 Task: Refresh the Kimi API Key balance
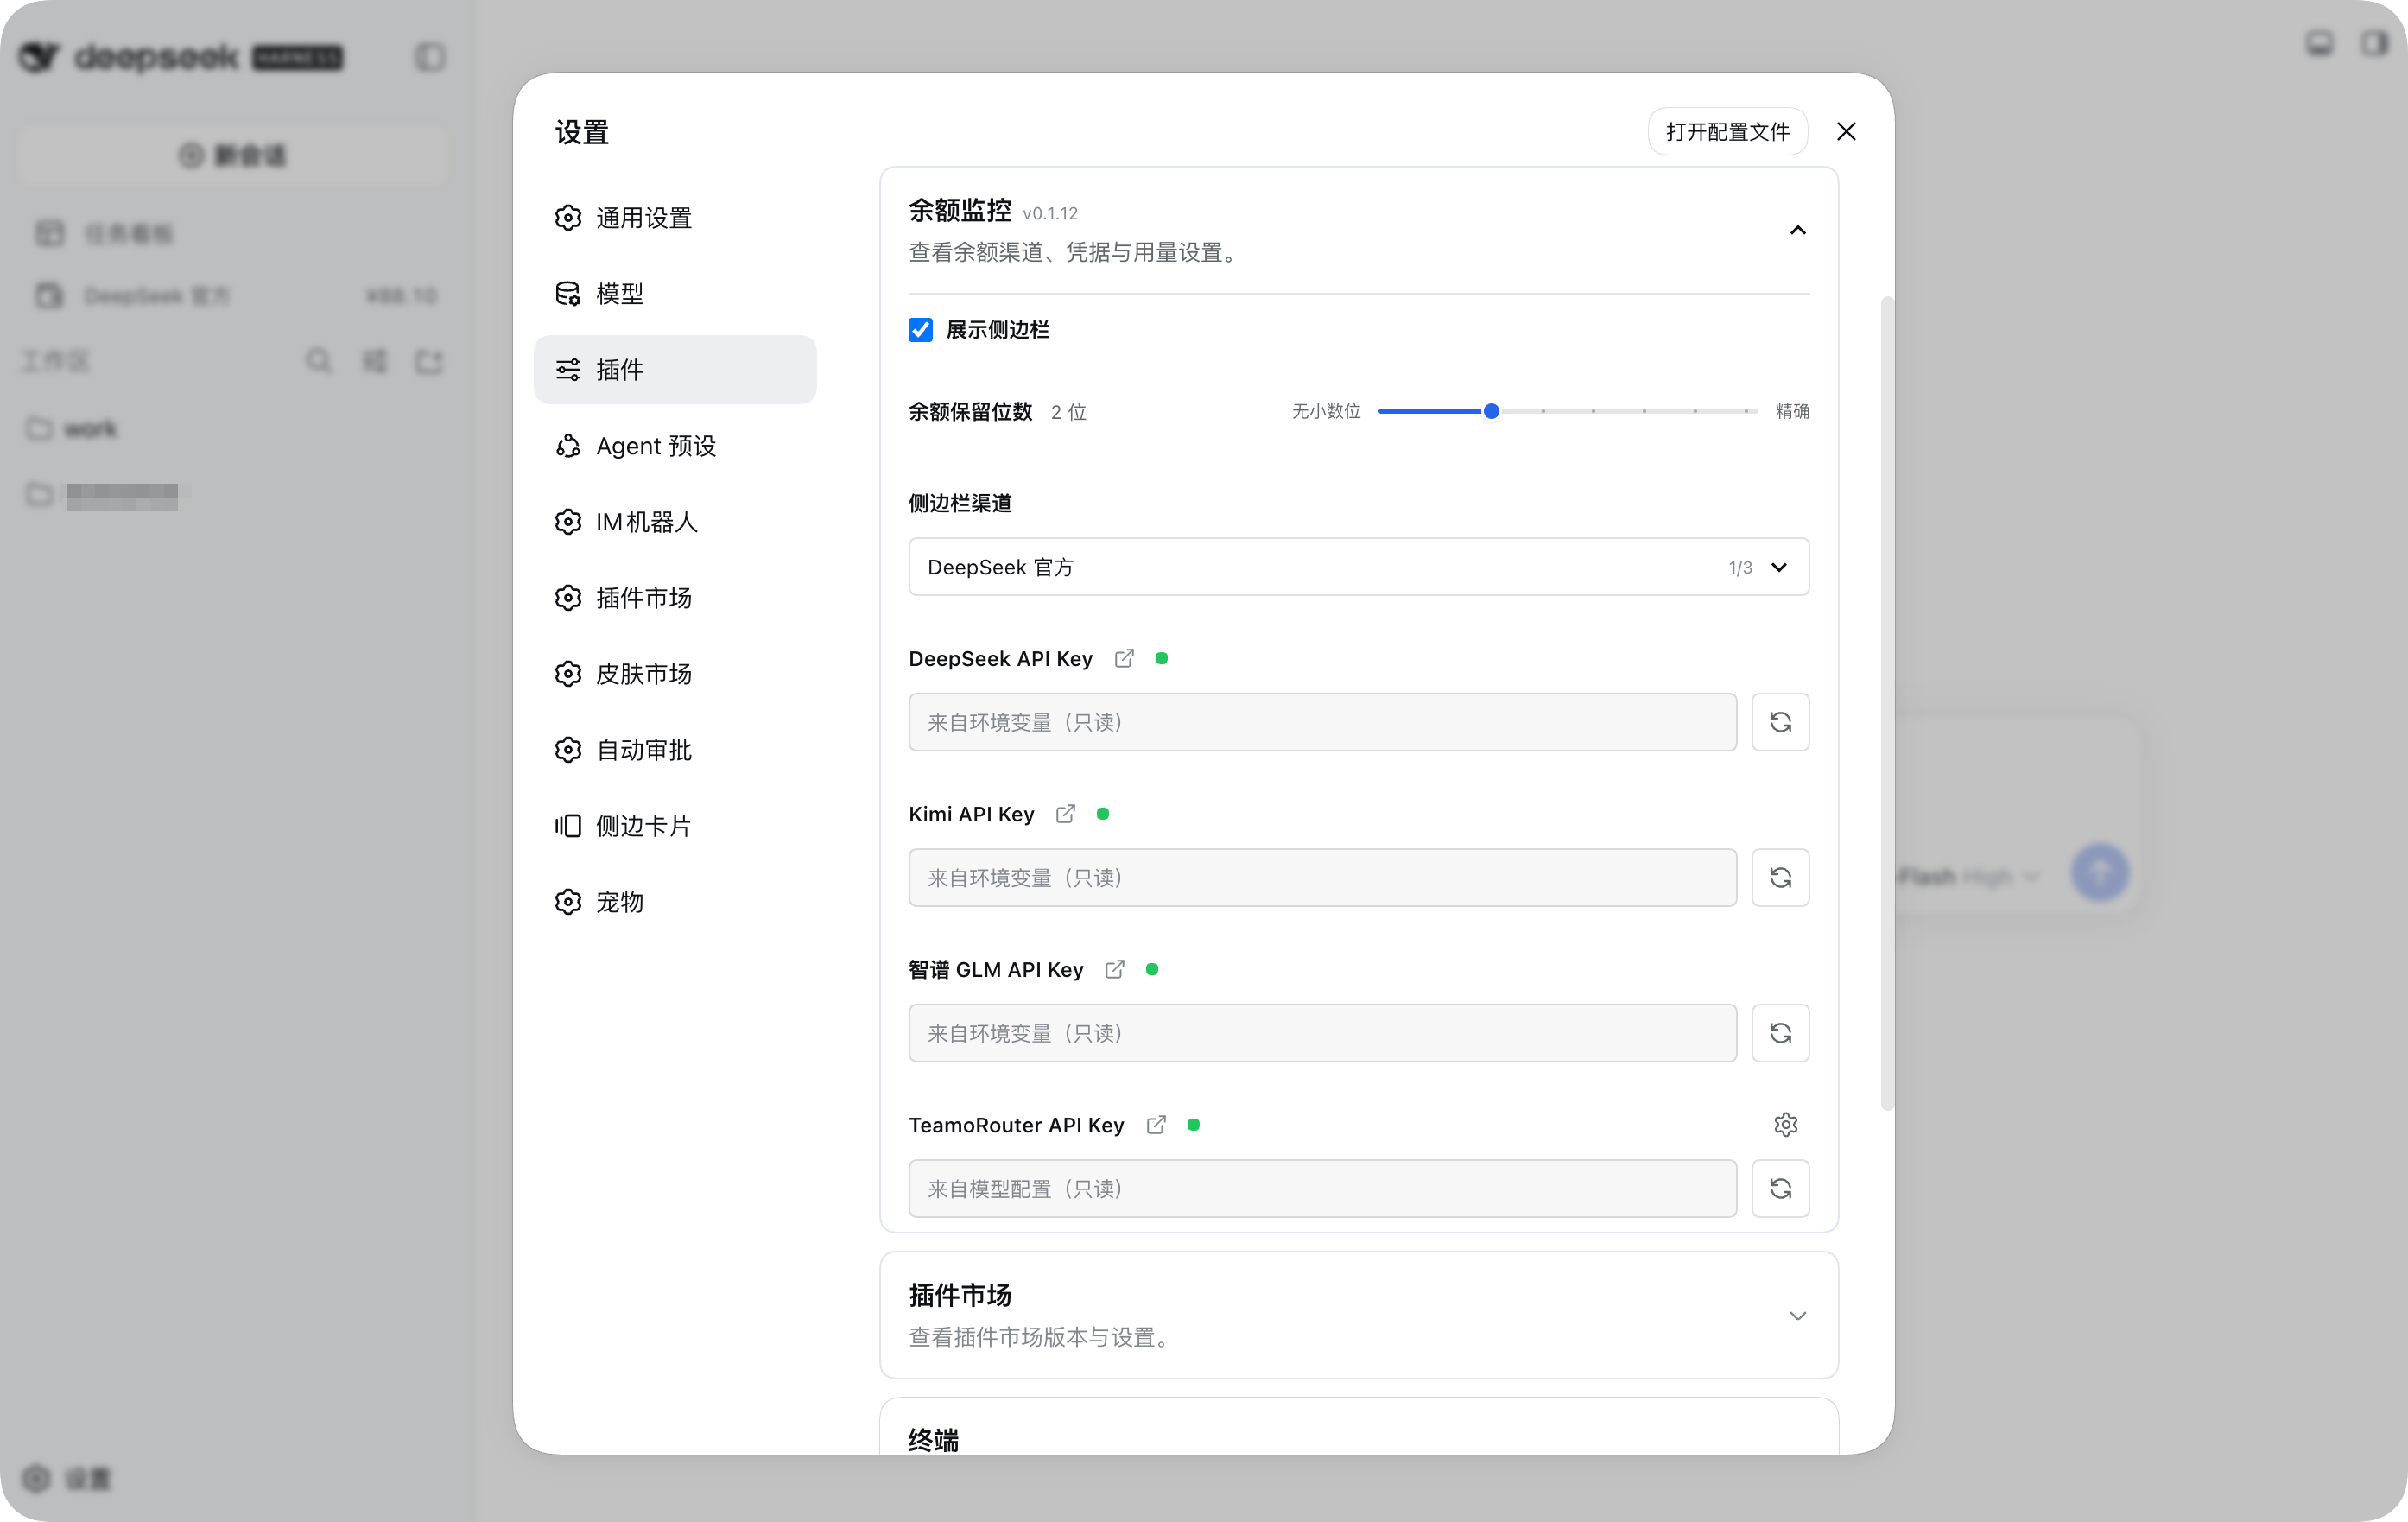(x=1780, y=877)
